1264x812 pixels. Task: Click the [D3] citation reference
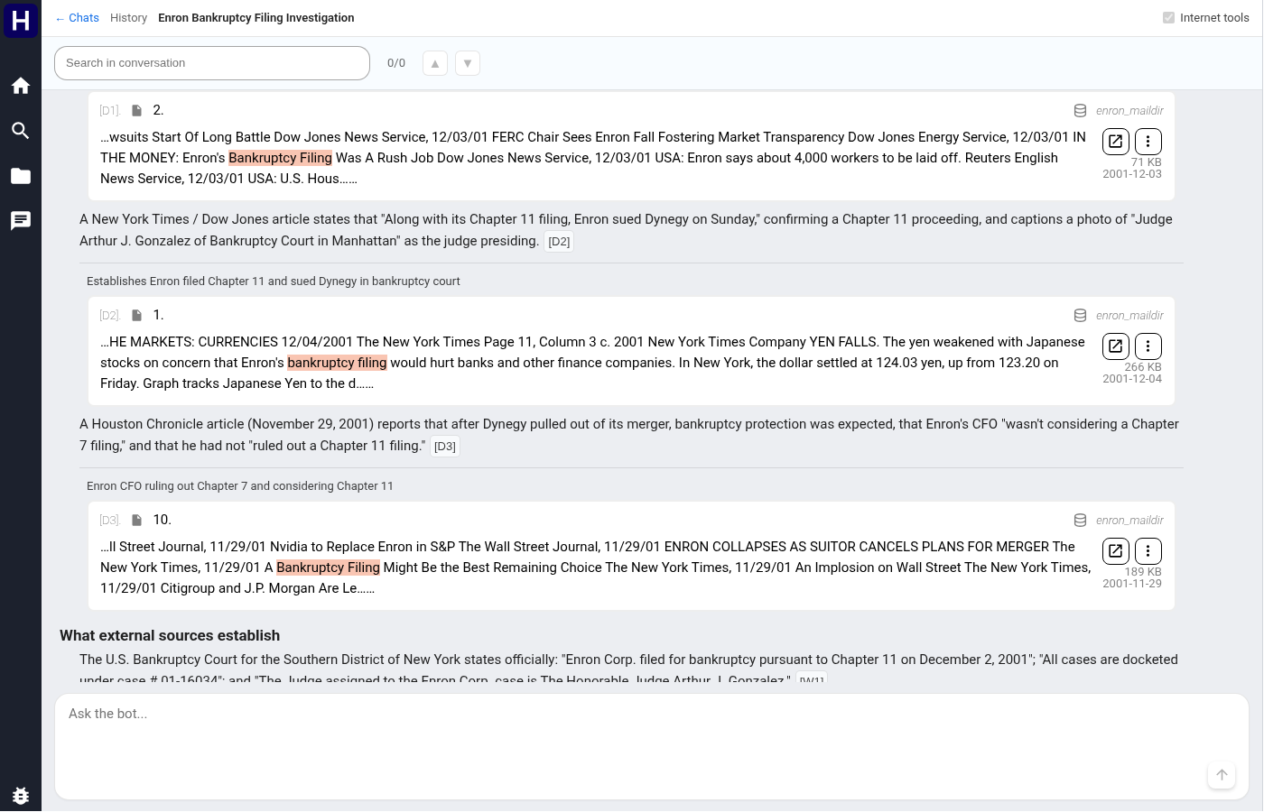(445, 447)
